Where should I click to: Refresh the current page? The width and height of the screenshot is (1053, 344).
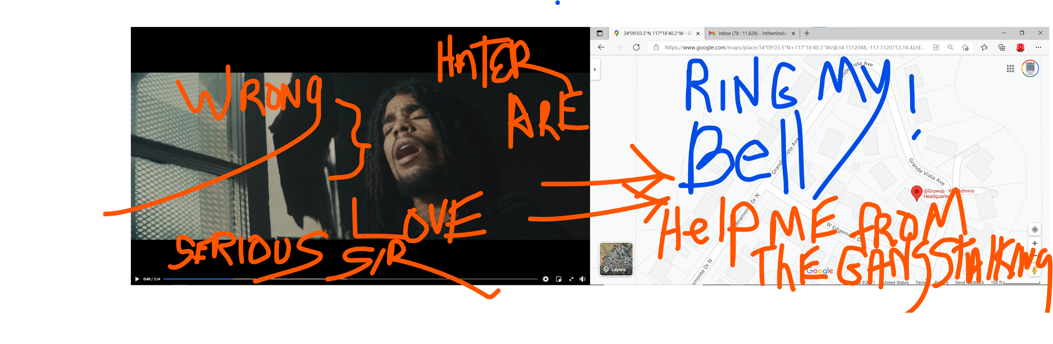[636, 47]
